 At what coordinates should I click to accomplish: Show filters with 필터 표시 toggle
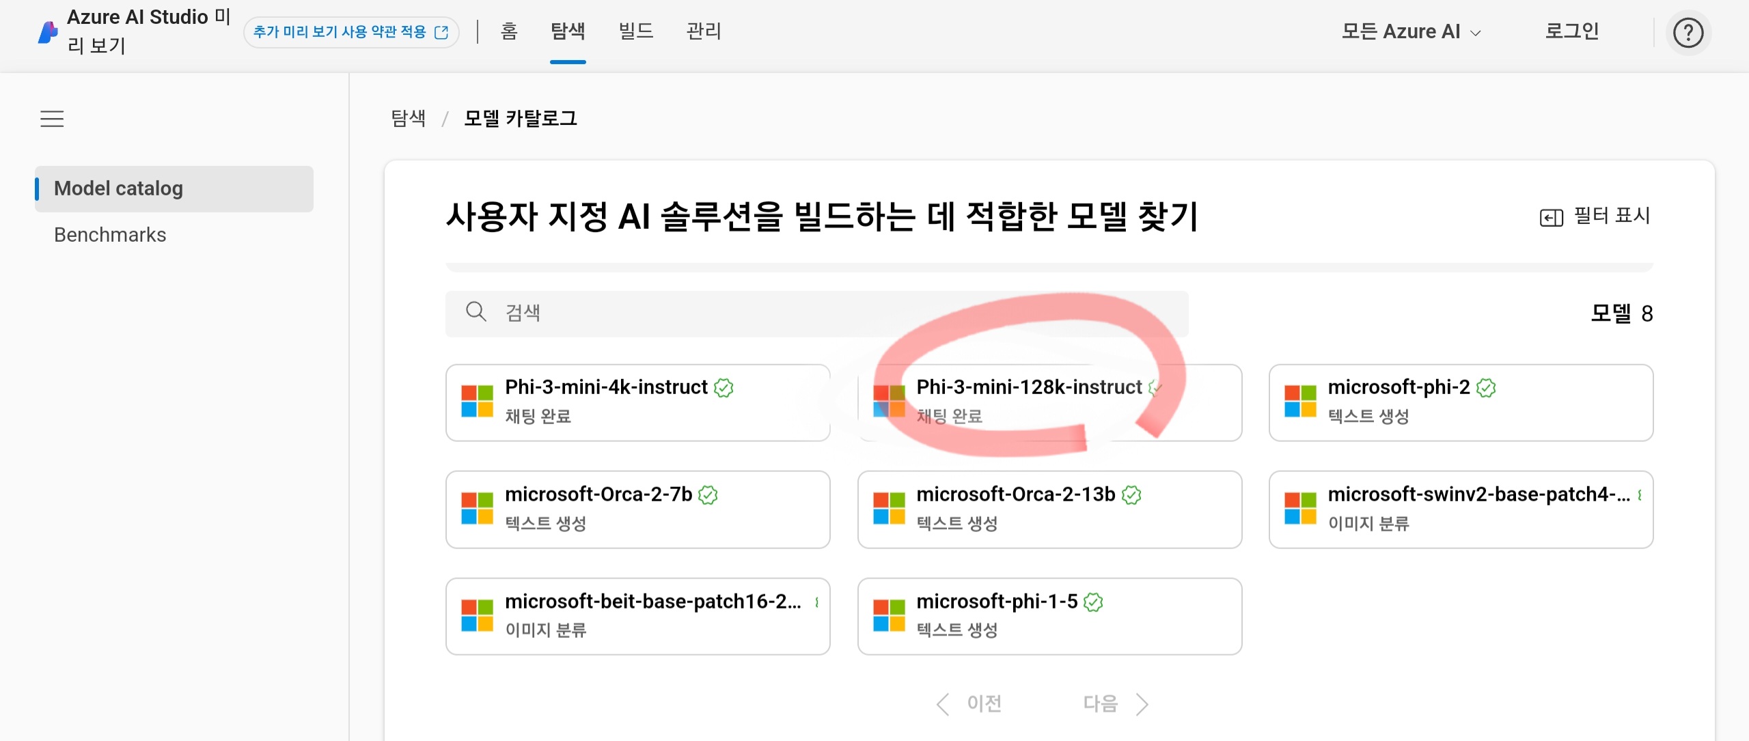1611,216
